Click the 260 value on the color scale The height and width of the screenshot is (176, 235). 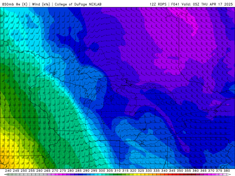(39, 171)
